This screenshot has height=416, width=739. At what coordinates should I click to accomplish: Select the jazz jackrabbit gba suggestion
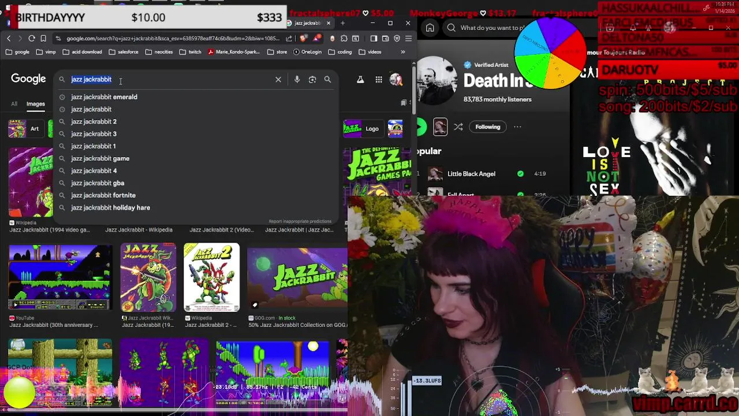coord(196,183)
